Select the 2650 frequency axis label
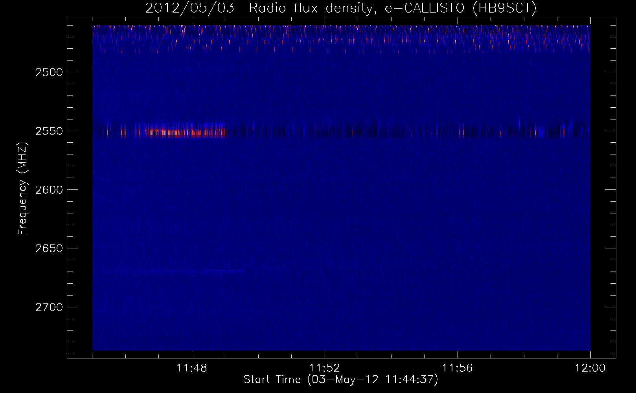636x393 pixels. click(x=49, y=248)
